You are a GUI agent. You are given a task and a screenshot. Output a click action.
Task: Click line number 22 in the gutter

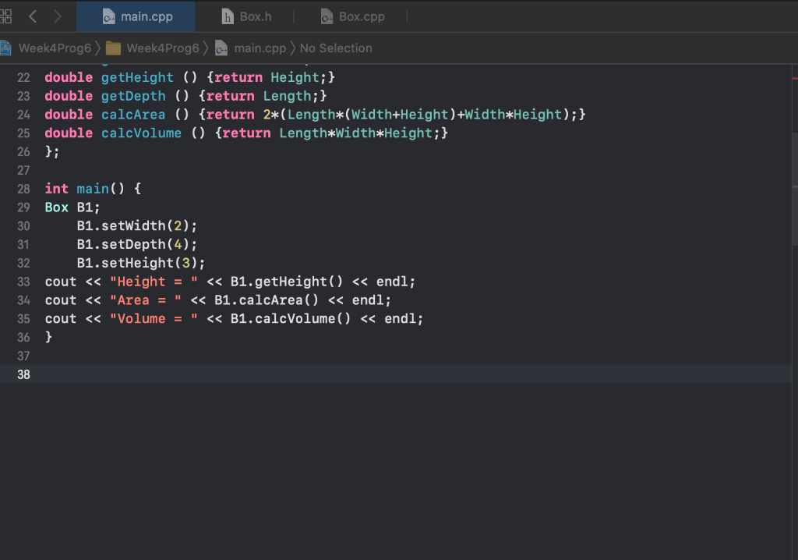(23, 77)
